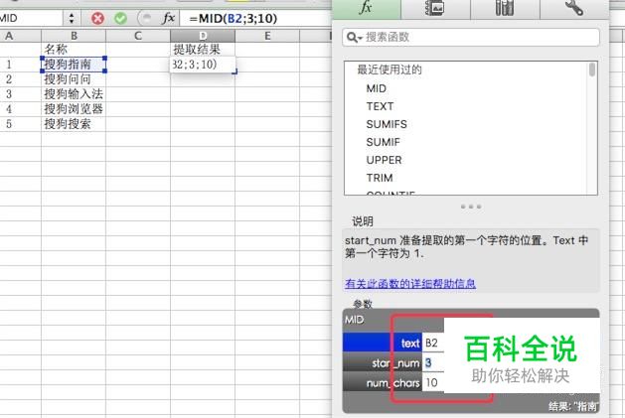Switch to the Reference Tools books tab
625x418 pixels.
tap(505, 8)
